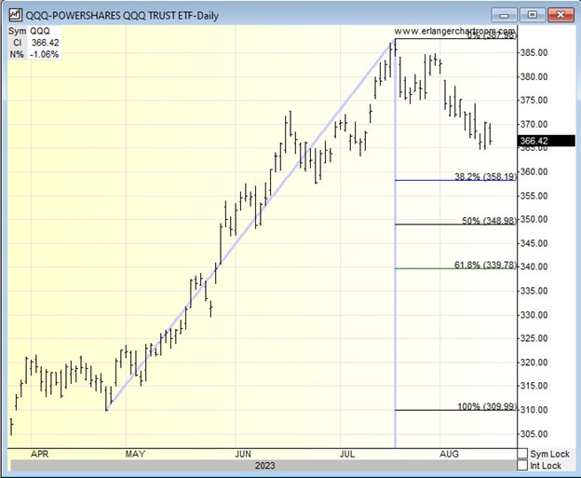The height and width of the screenshot is (478, 581).
Task: Select the 50% (348.98) retracement line
Action: pos(488,220)
